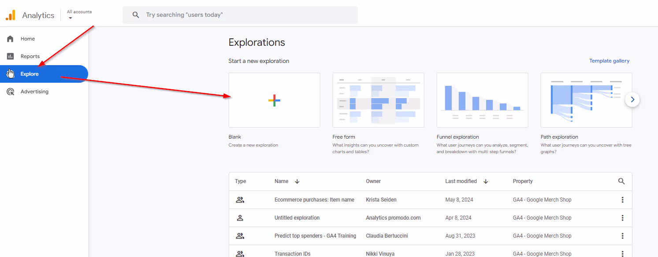The width and height of the screenshot is (658, 257).
Task: Click the search magnifier icon in top bar
Action: 136,15
